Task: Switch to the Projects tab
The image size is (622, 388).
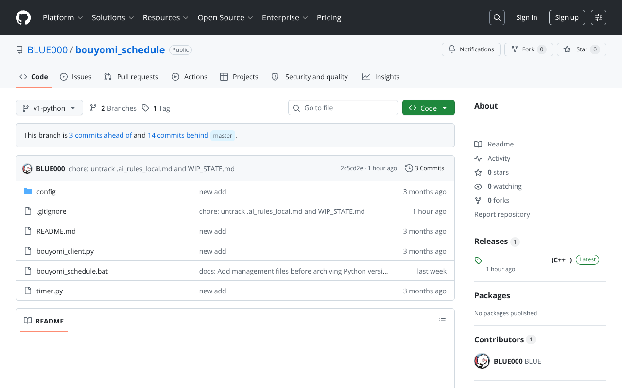Action: [x=239, y=77]
